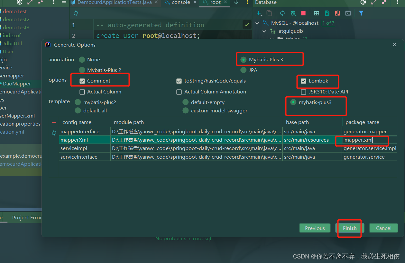Select the JPA annotation radio button
Screen dimensions: 405x263
coord(244,70)
